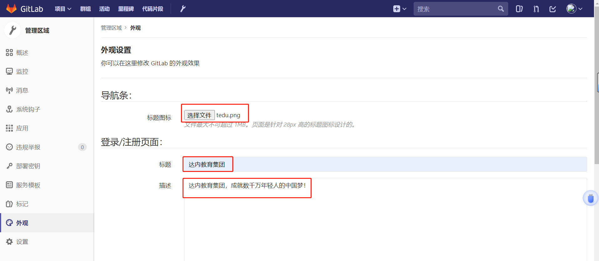The width and height of the screenshot is (599, 261).
Task: Click the 监控 monitor icon
Action: click(x=9, y=71)
